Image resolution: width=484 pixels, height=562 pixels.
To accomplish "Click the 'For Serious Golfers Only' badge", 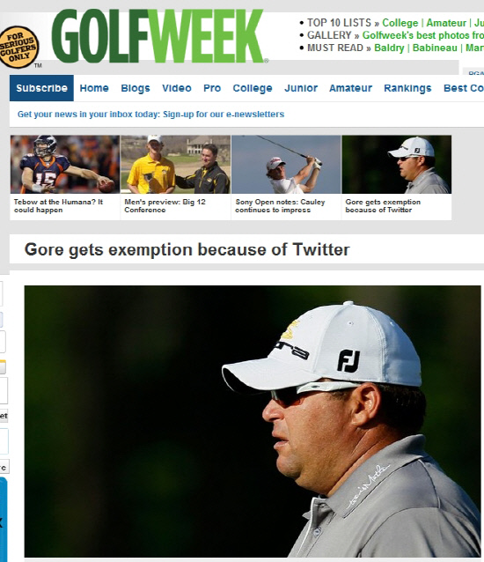I will [x=18, y=47].
